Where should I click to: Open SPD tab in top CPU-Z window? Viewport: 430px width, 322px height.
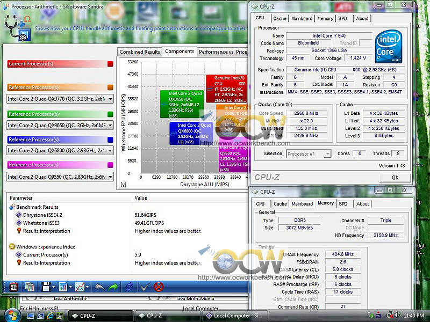click(x=342, y=18)
